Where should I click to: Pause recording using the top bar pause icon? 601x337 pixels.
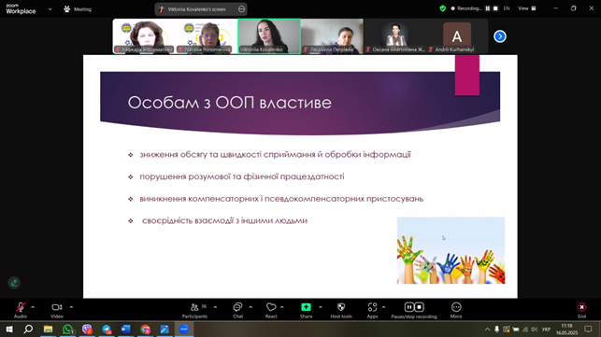tap(488, 8)
